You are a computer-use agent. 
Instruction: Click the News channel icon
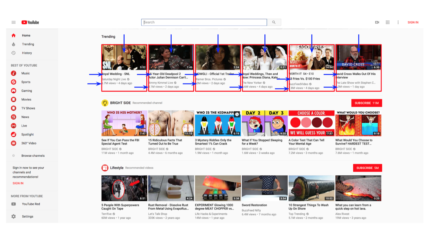point(13,117)
